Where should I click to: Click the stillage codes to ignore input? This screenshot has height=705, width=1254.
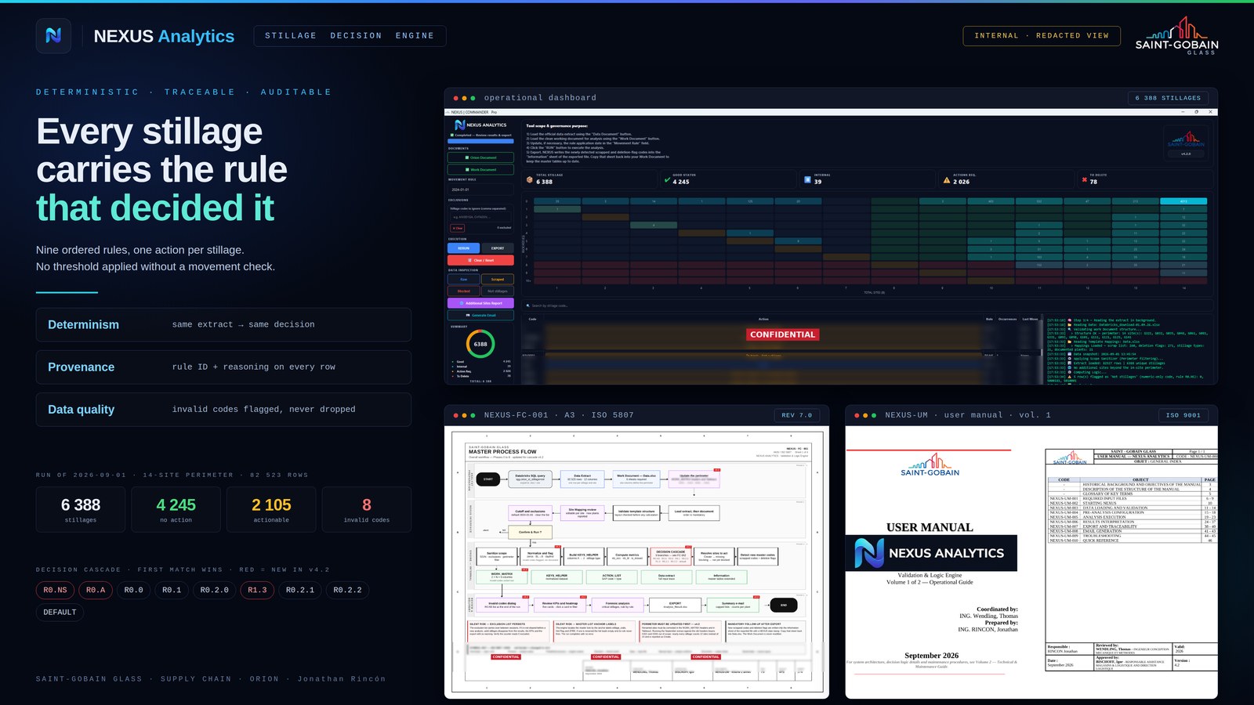tap(480, 217)
